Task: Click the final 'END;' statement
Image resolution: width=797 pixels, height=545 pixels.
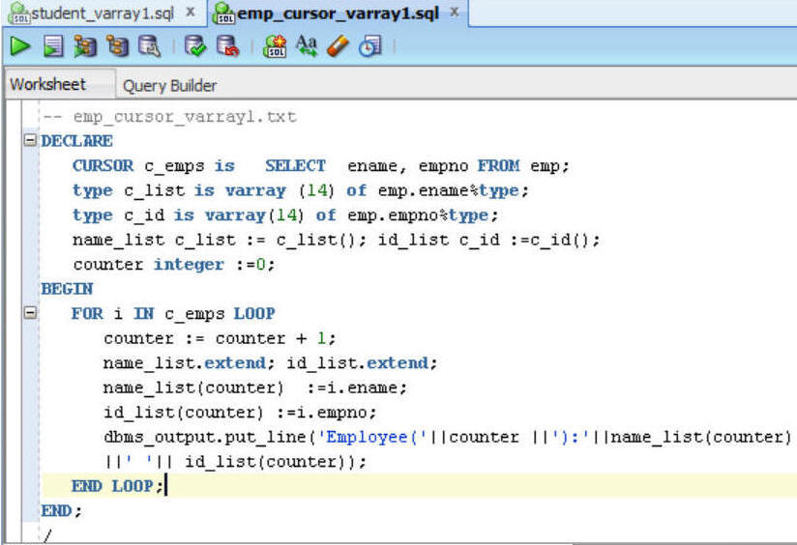Action: pos(61,510)
